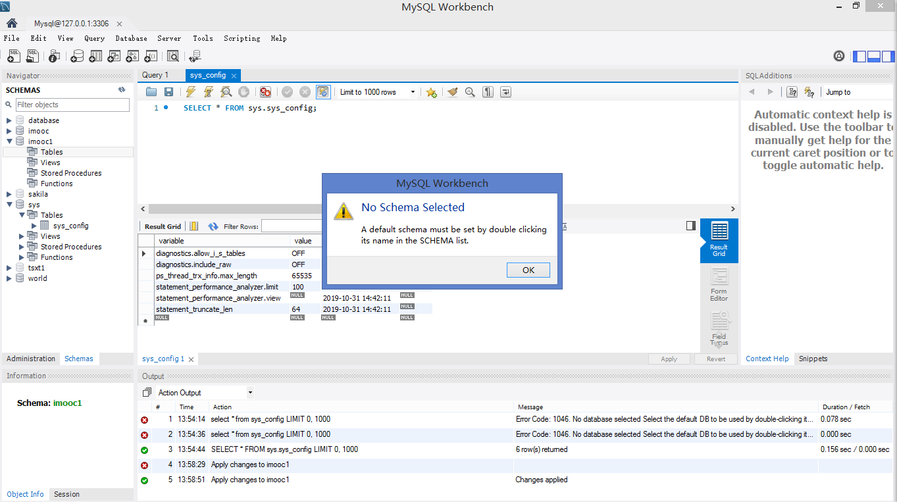Expand the imooc schema node
This screenshot has height=502, width=897.
point(9,131)
